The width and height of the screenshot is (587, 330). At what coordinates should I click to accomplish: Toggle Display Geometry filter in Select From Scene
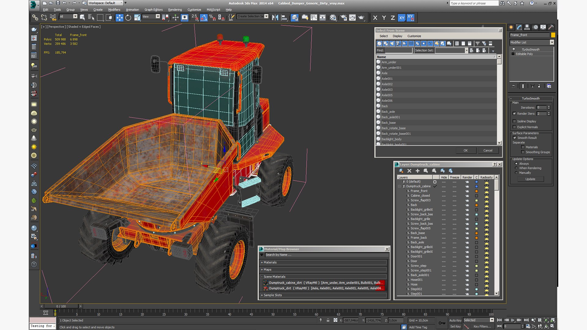click(x=379, y=43)
